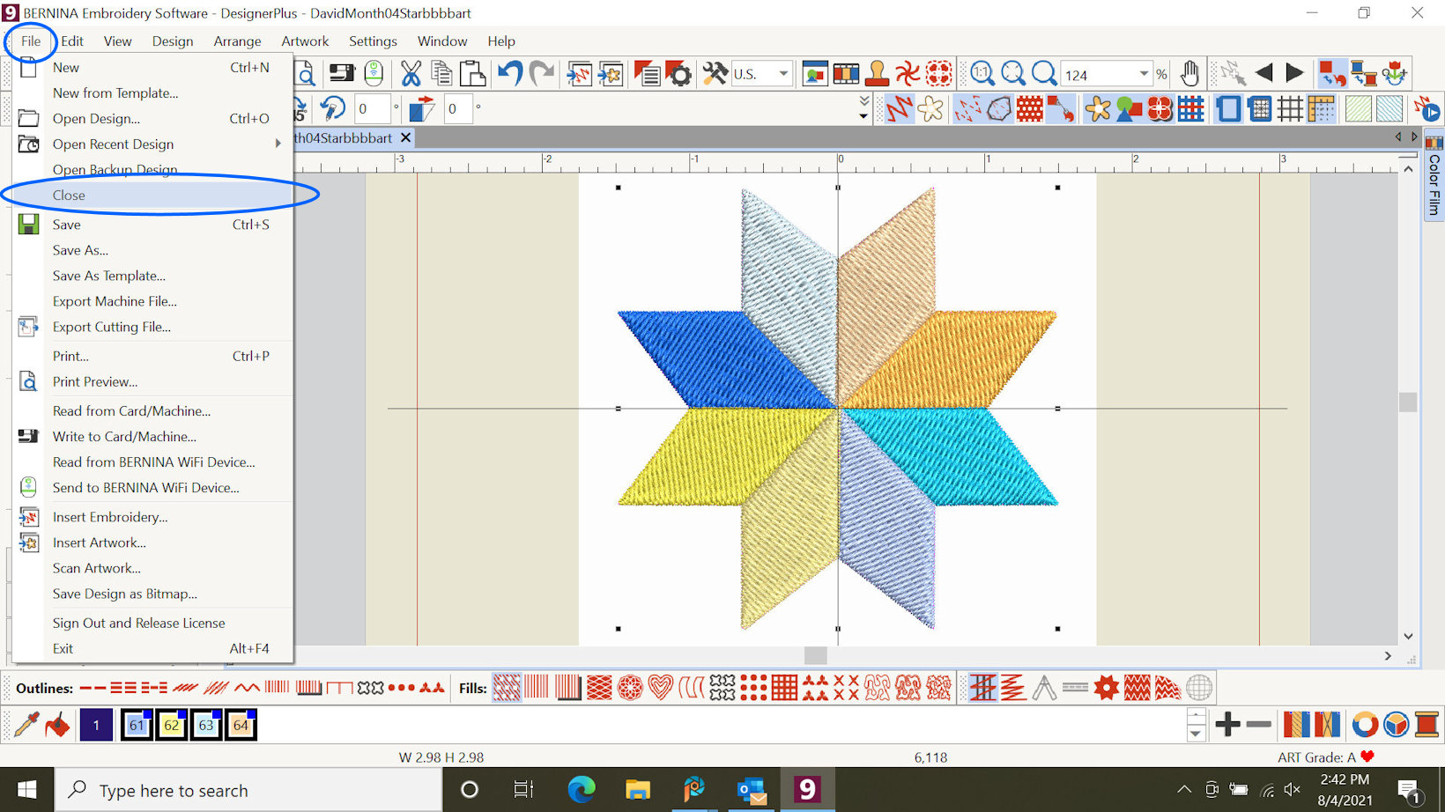The image size is (1445, 812).
Task: Click the red pinwheel icon
Action: (908, 74)
